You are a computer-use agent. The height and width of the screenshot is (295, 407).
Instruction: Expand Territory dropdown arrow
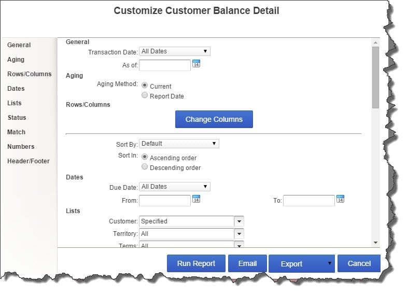tap(239, 234)
